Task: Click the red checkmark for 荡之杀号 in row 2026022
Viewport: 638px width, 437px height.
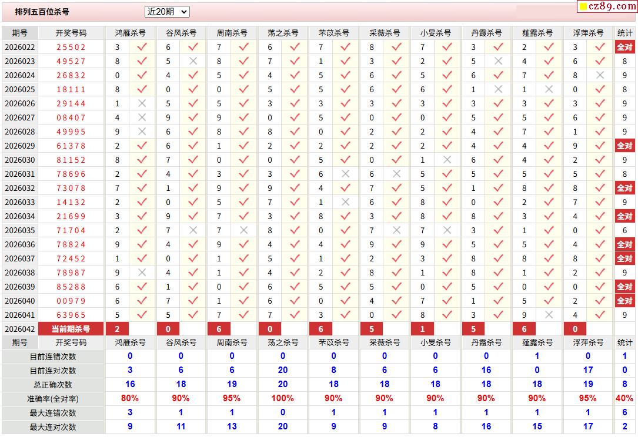Action: pos(295,47)
